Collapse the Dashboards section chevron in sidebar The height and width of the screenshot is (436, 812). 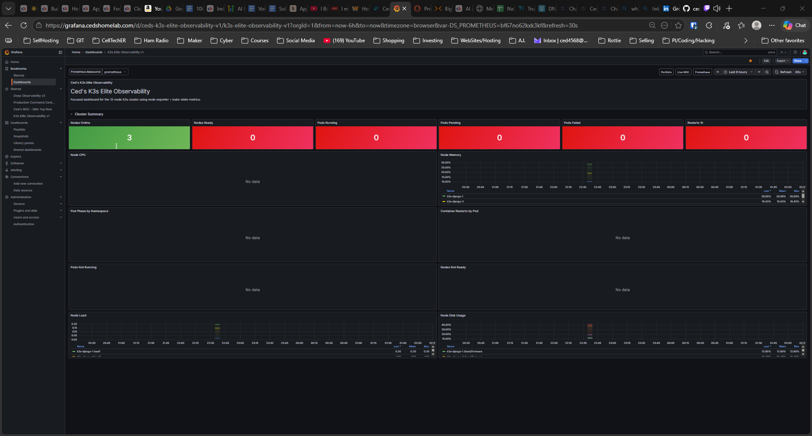click(61, 123)
